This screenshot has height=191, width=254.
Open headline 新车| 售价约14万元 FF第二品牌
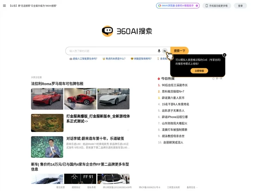pyautogui.click(x=80, y=167)
